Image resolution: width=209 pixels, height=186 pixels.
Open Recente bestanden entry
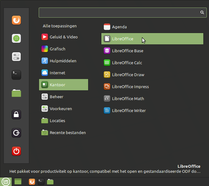pos(67,132)
